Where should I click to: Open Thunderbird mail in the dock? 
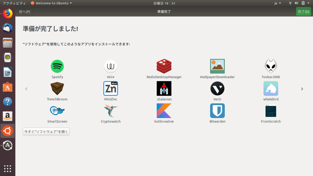click(x=8, y=28)
